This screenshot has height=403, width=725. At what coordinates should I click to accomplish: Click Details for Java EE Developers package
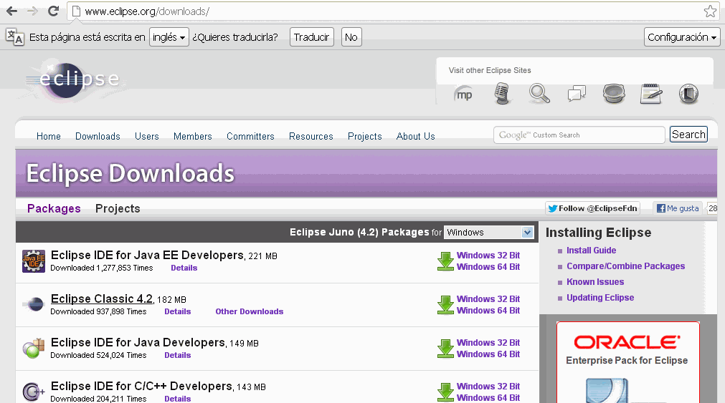coord(184,268)
